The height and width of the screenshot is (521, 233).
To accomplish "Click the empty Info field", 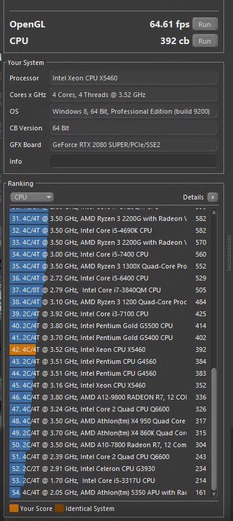I will (133, 161).
